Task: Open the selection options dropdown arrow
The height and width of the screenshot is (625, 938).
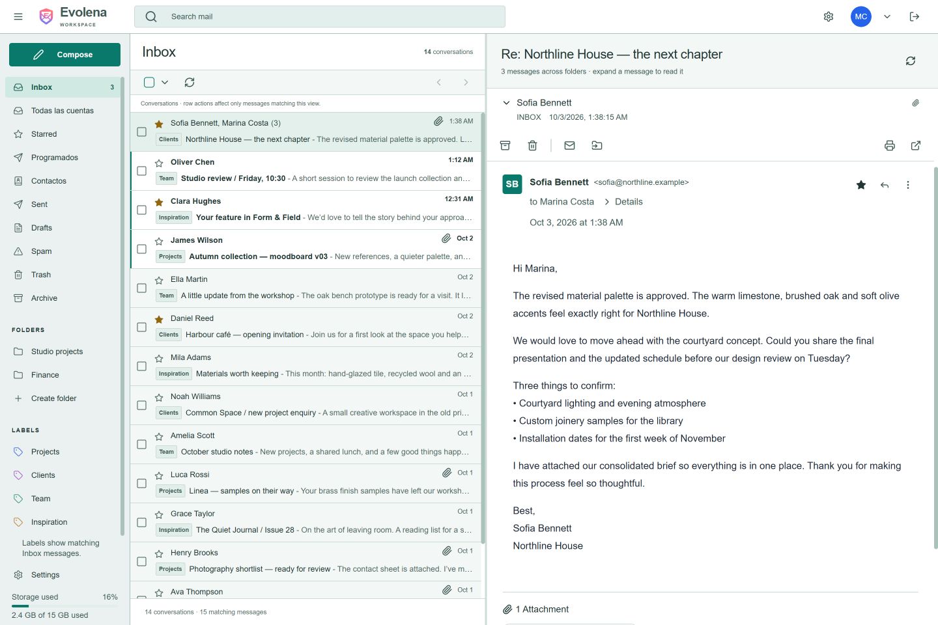Action: tap(165, 82)
